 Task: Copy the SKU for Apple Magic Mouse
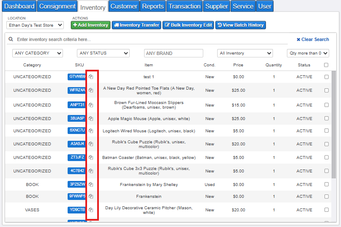click(x=90, y=119)
